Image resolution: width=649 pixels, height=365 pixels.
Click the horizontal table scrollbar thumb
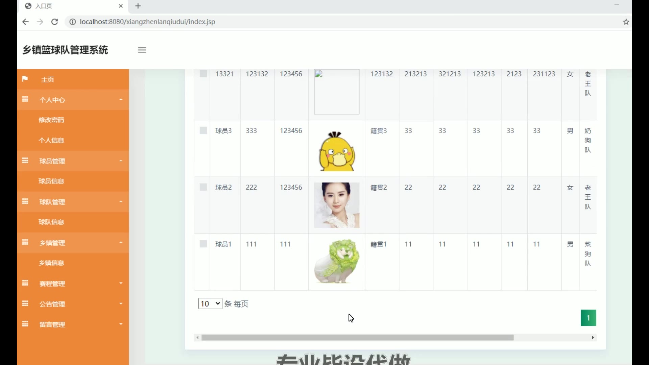357,338
